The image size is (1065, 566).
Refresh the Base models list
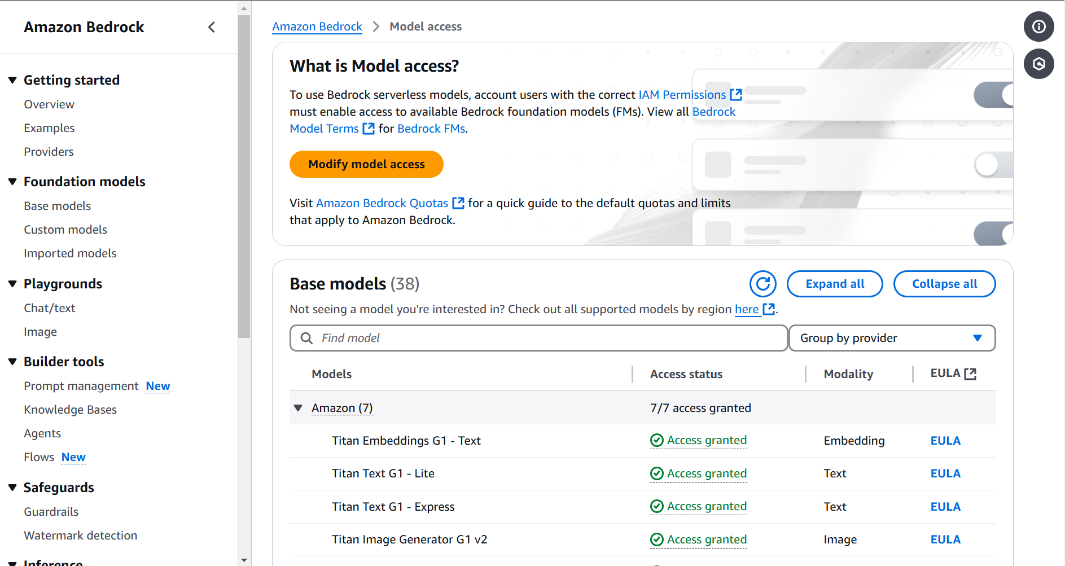pyautogui.click(x=762, y=284)
